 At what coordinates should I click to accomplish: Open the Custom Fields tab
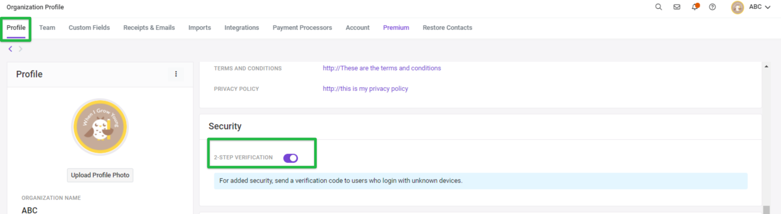pos(89,27)
